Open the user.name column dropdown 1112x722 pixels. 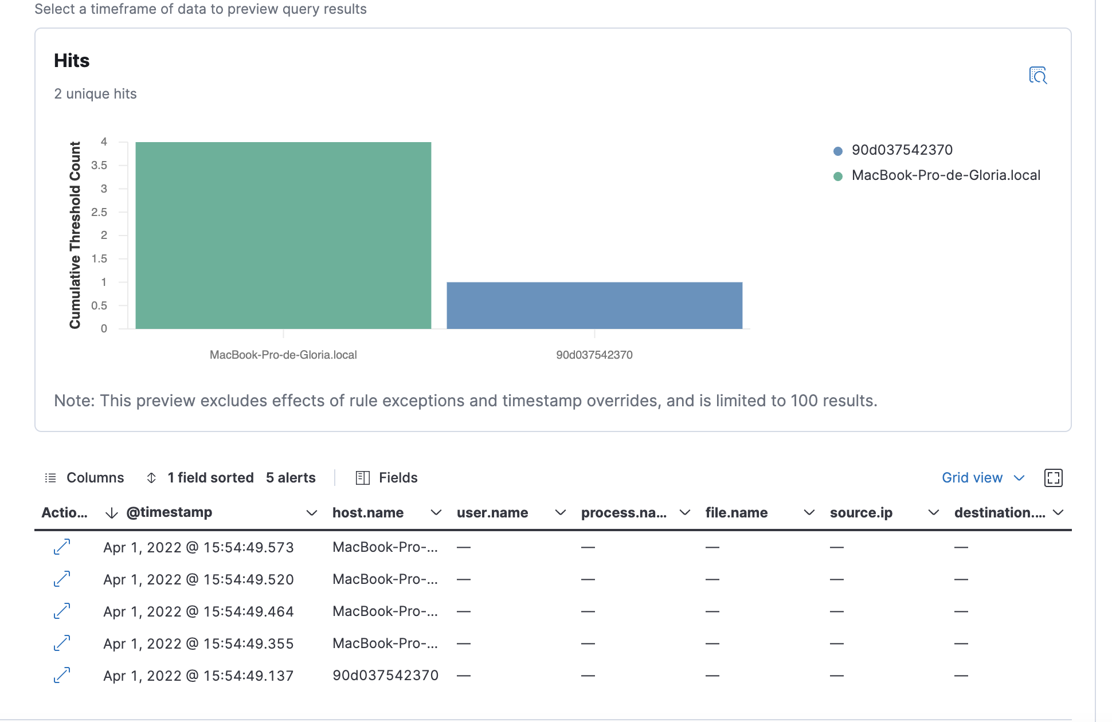[561, 512]
